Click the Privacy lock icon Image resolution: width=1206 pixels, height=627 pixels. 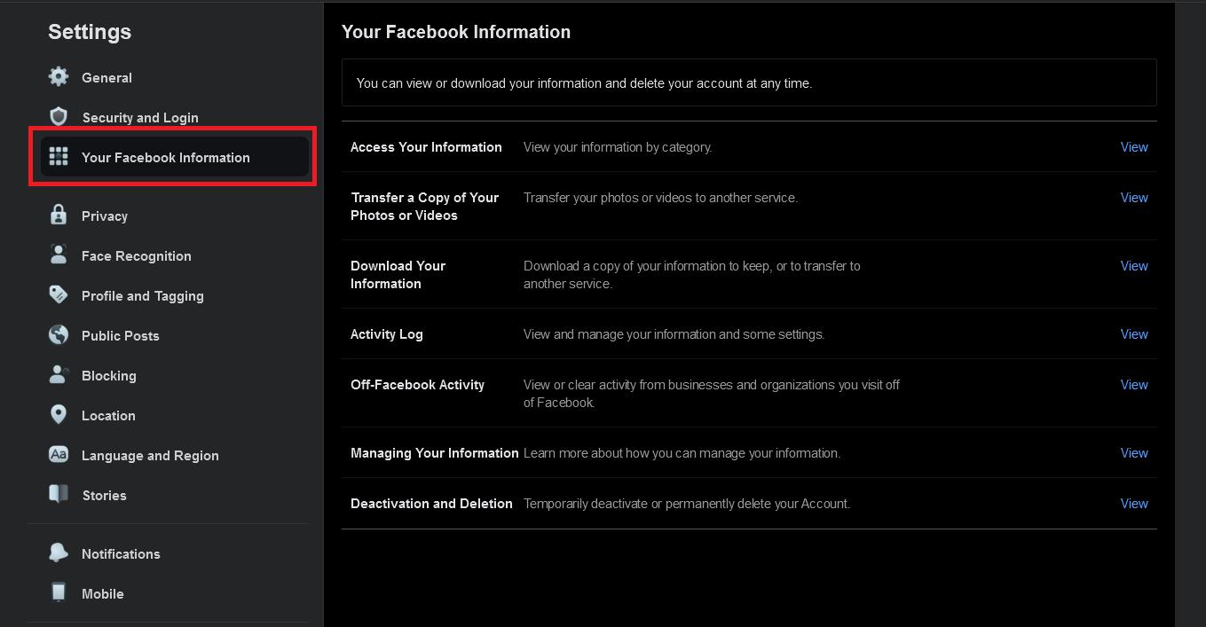(x=59, y=215)
